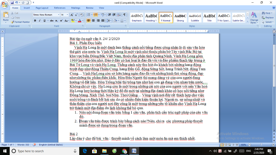Use the Format Painter
The height and width of the screenshot is (155, 276).
point(20,22)
